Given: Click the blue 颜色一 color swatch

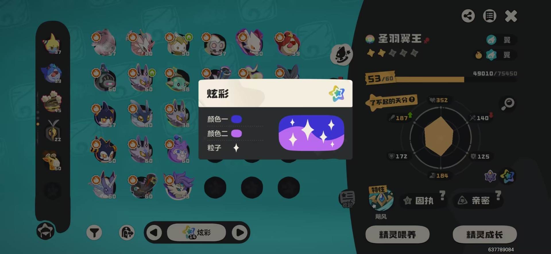Looking at the screenshot, I should coord(236,119).
